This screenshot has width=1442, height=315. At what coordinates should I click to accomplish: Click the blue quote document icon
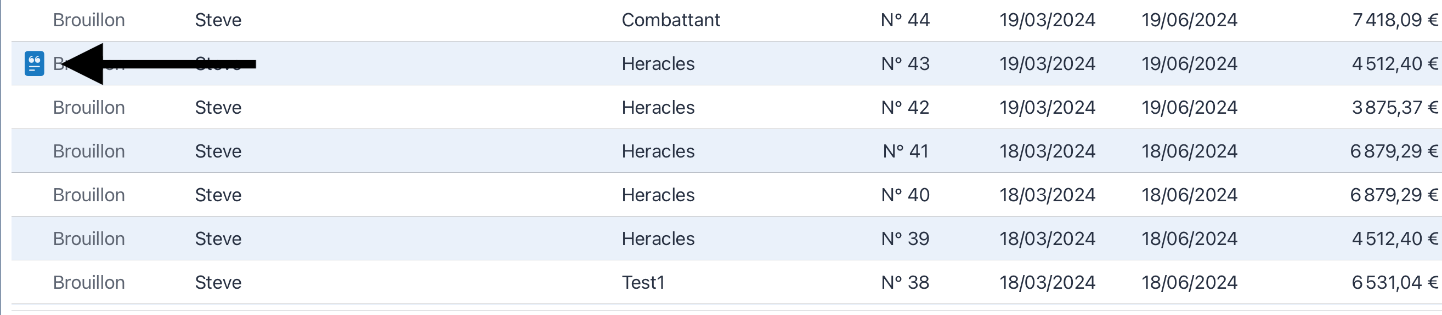(x=34, y=63)
